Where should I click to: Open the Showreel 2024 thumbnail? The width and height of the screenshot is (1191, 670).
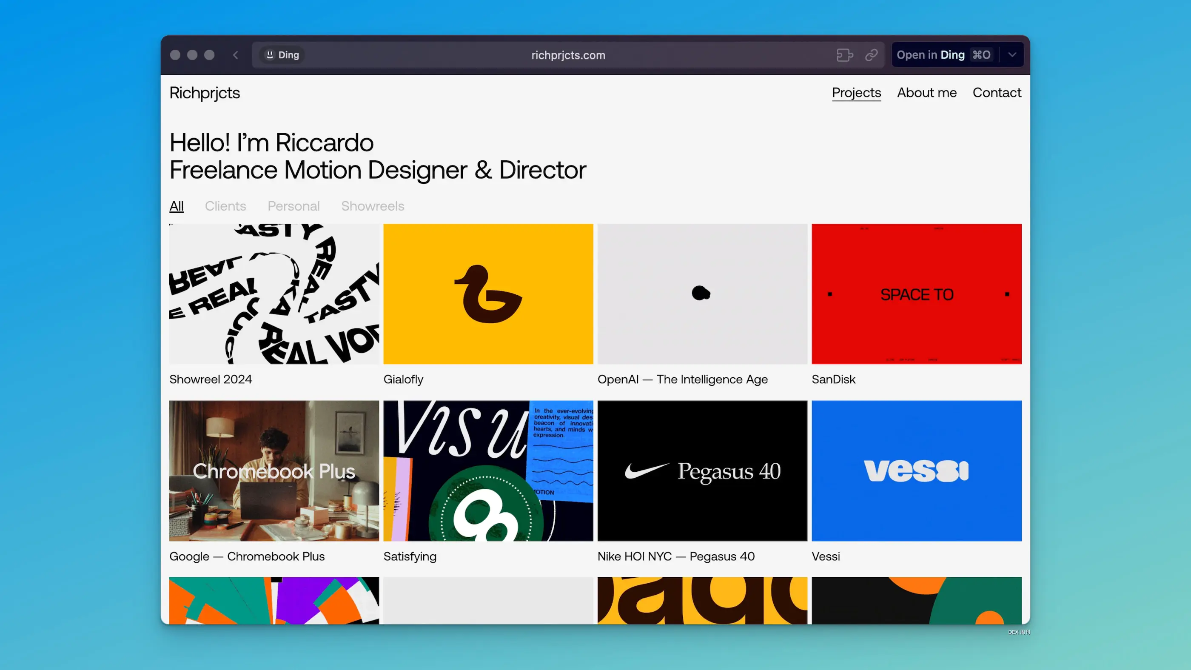pos(274,294)
